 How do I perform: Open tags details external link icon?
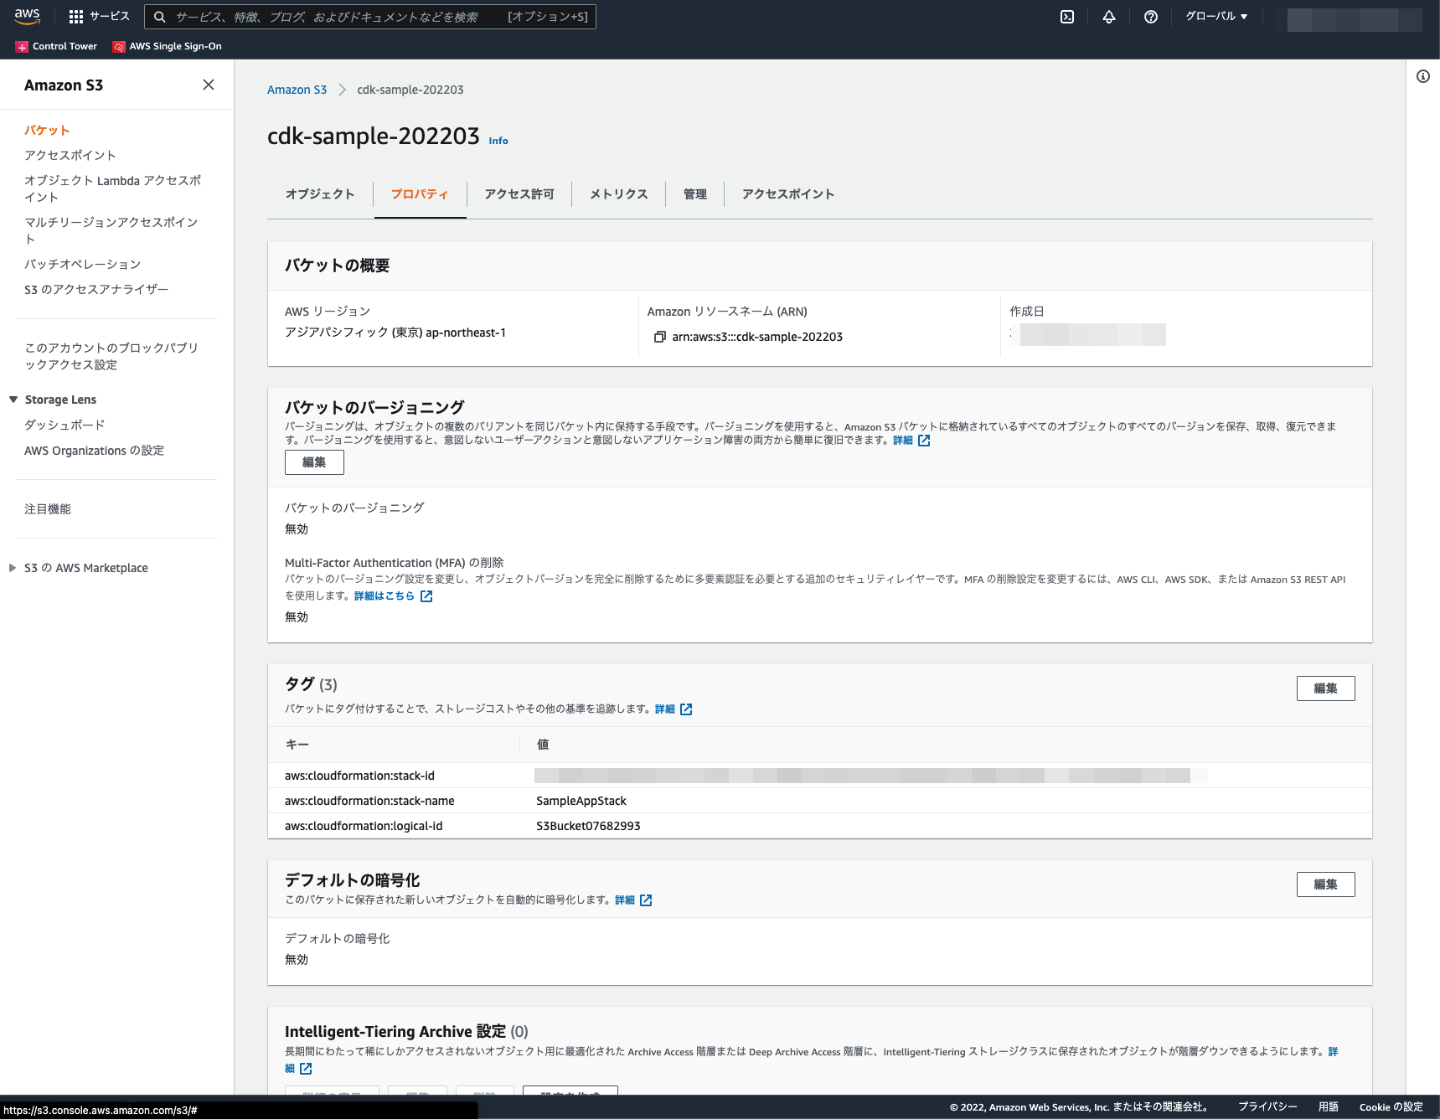[686, 709]
